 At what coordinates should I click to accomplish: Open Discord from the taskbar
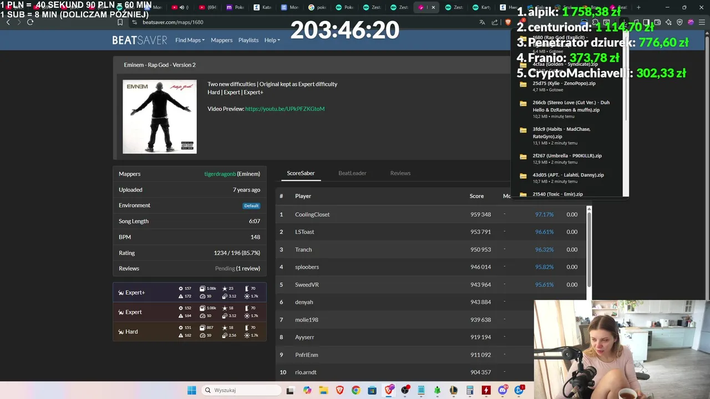pyautogui.click(x=503, y=390)
